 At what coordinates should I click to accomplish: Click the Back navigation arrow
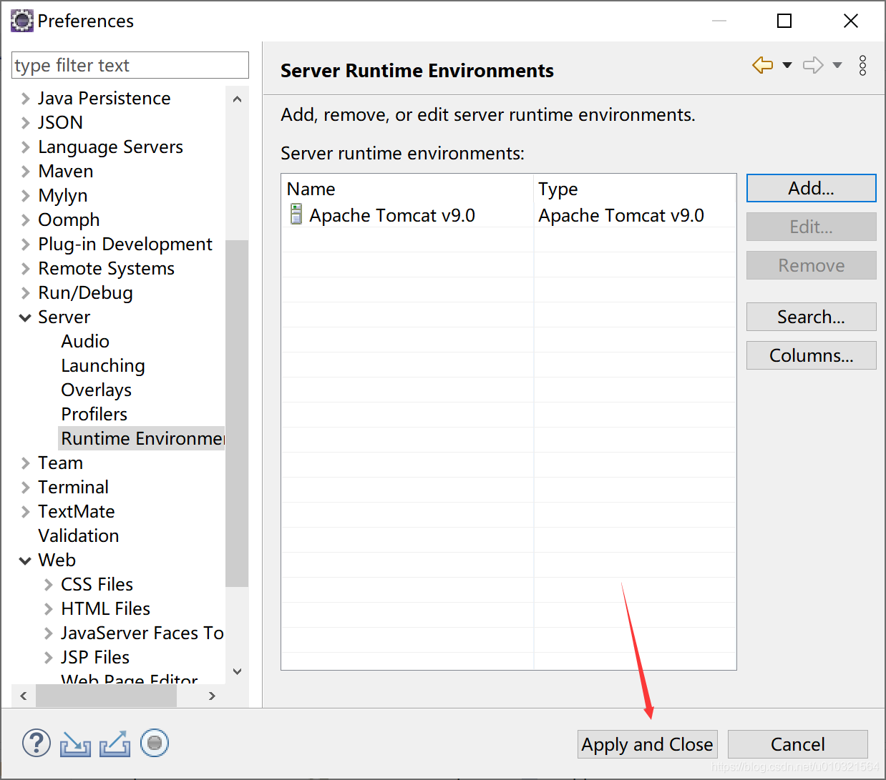click(x=761, y=65)
